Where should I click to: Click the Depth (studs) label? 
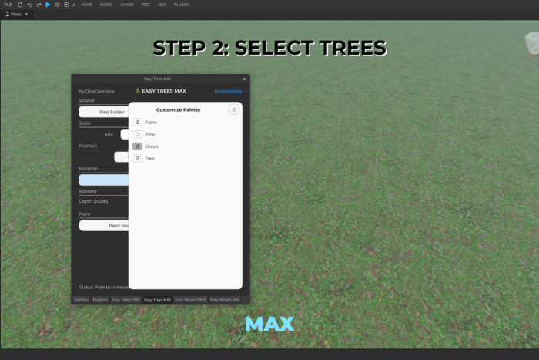pos(93,201)
